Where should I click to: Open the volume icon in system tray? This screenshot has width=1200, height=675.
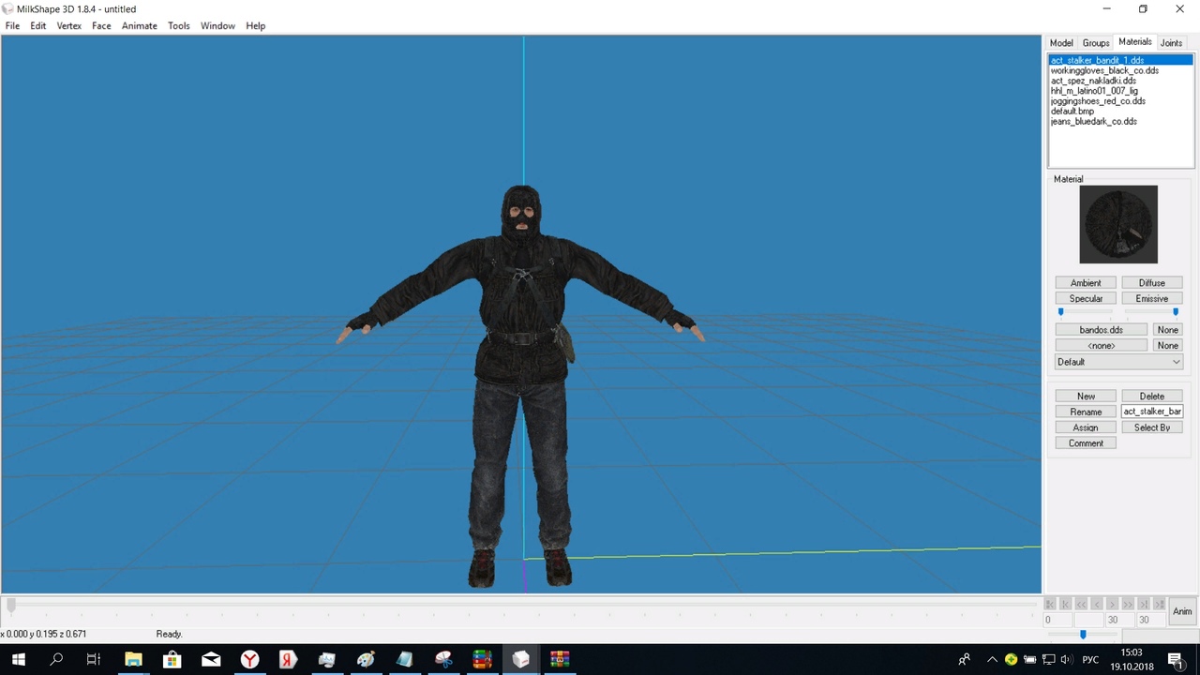(x=1066, y=659)
